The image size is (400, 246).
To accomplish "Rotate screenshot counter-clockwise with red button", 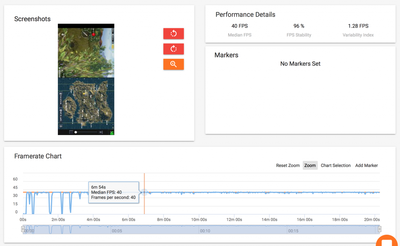I will point(173,33).
